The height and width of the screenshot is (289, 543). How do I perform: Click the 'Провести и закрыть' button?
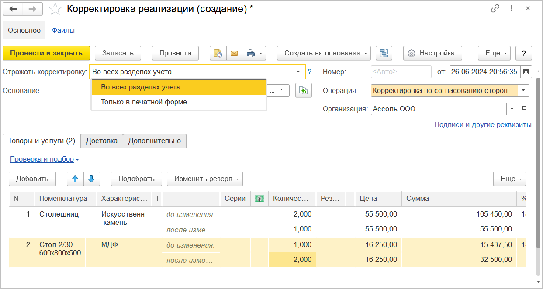coord(46,53)
